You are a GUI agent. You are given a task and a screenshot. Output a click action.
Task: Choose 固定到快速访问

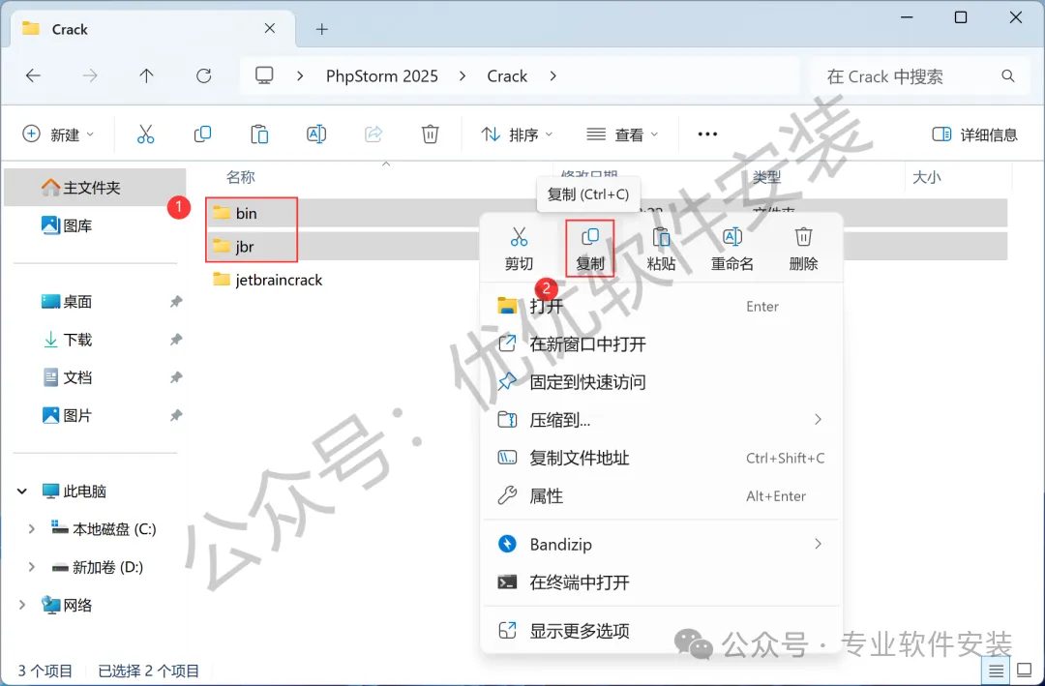pyautogui.click(x=661, y=382)
